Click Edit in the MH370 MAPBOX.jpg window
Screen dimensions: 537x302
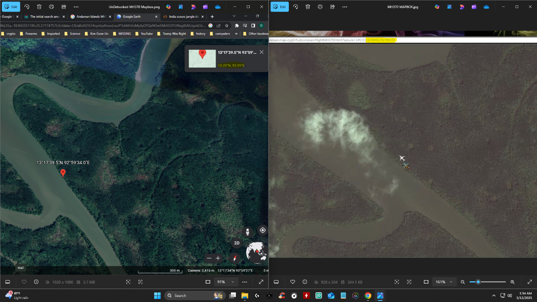click(x=279, y=7)
